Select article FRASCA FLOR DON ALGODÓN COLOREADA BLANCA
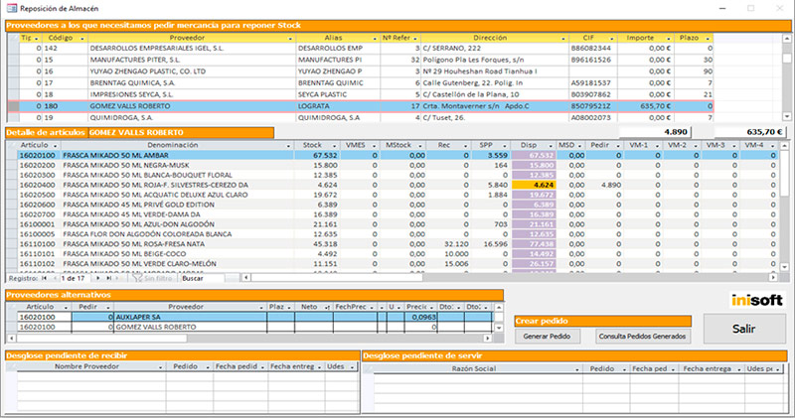795x418 pixels. point(398,234)
